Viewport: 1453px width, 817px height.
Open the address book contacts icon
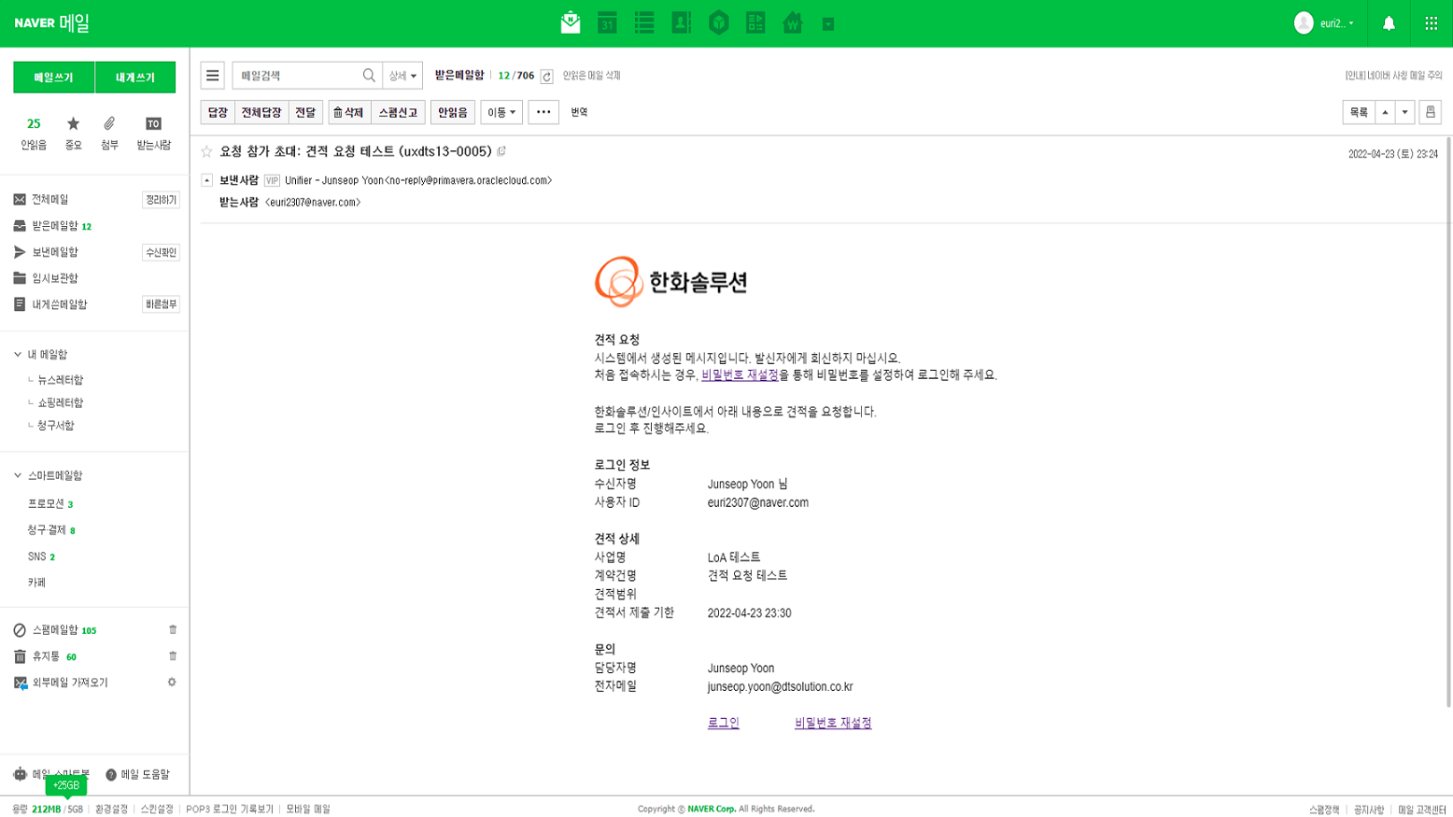682,23
